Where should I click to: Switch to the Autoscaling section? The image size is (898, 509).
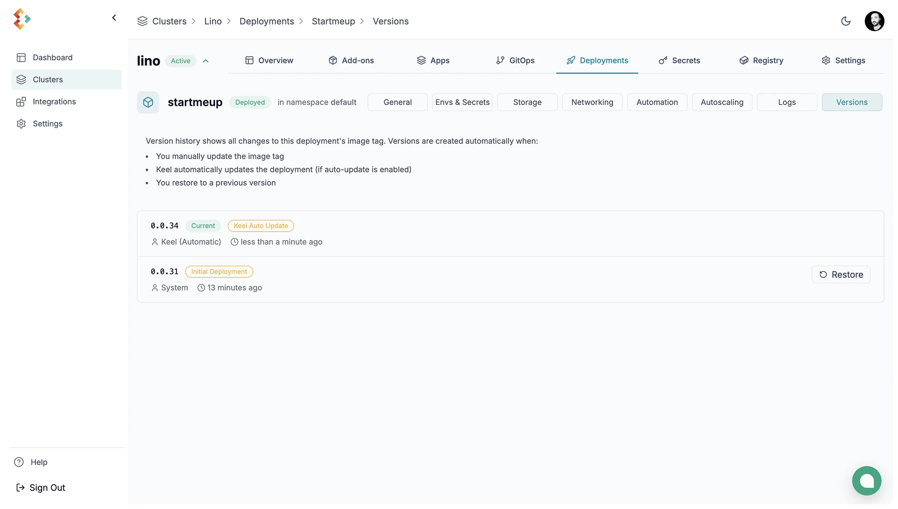722,102
